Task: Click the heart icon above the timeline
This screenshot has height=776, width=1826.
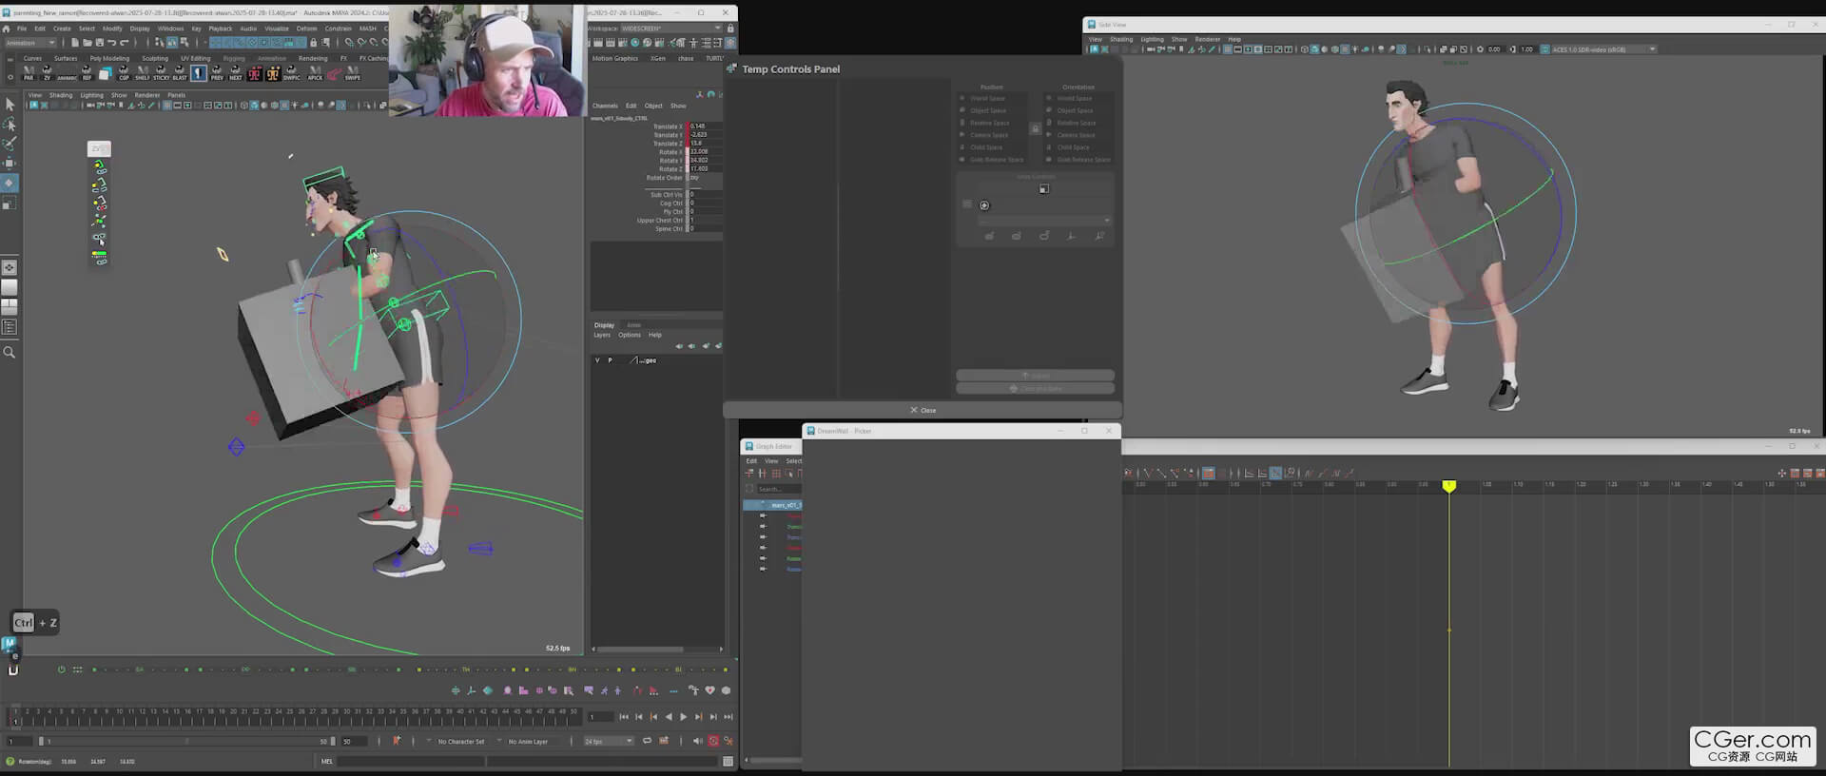Action: pos(709,690)
